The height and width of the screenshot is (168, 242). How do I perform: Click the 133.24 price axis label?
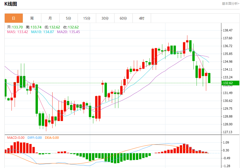pyautogui.click(x=228, y=77)
